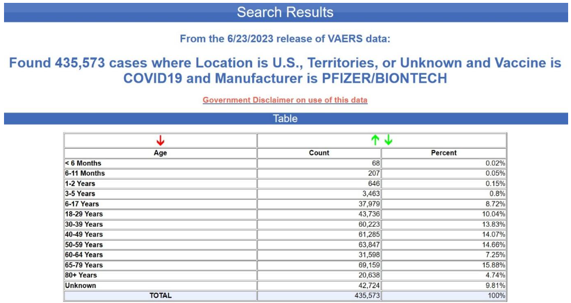This screenshot has width=571, height=303.
Task: Click the Table section heading bar
Action: [285, 119]
